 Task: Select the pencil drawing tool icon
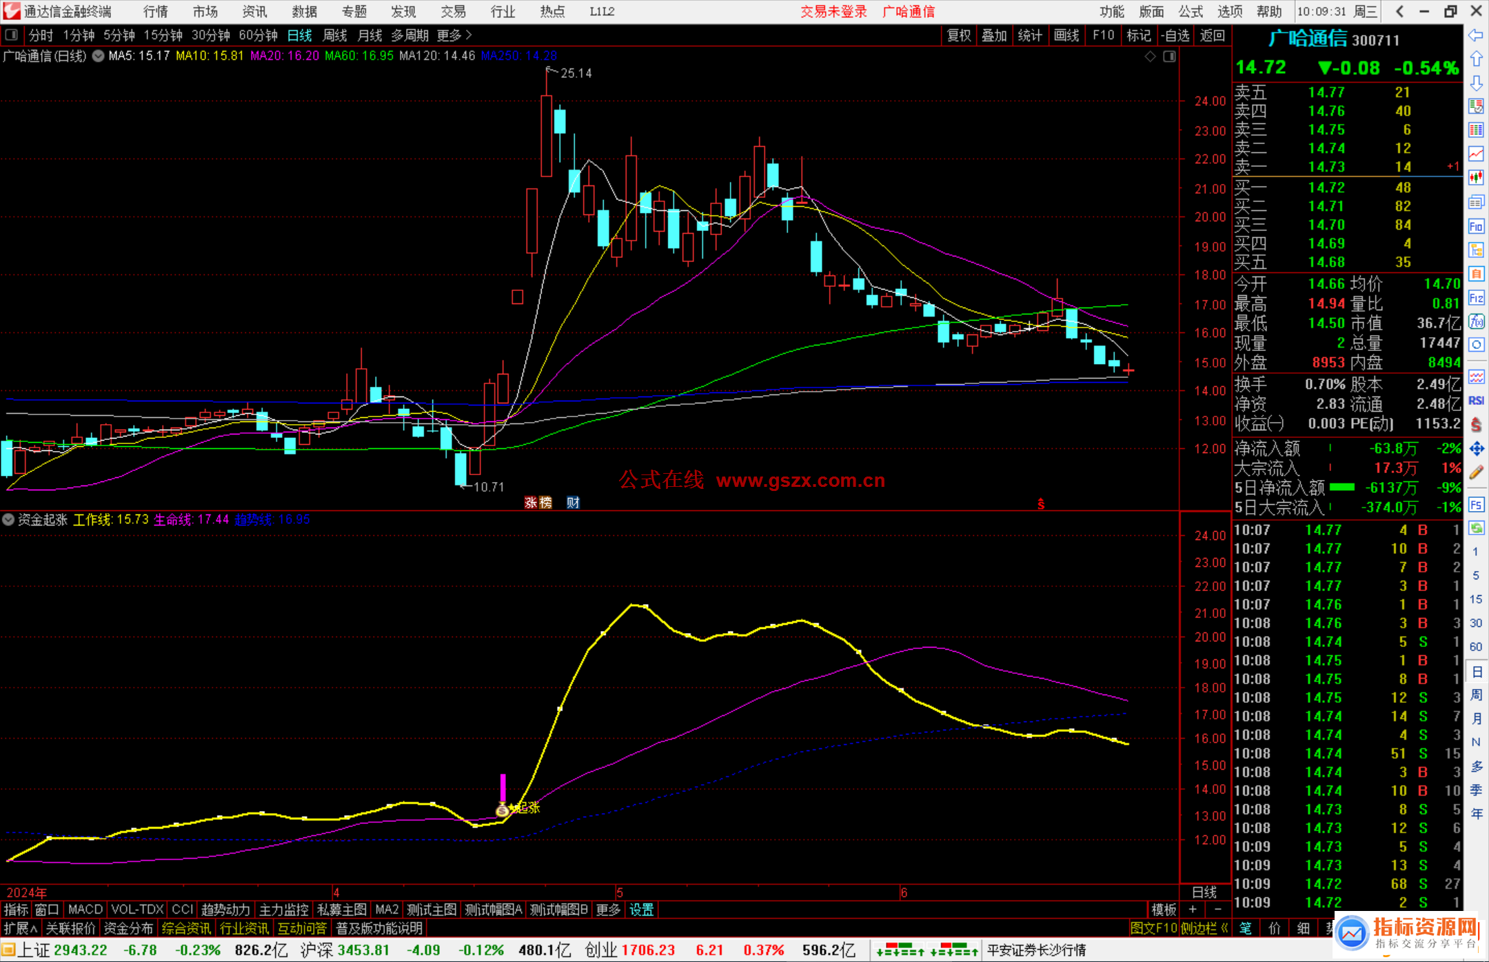1476,473
